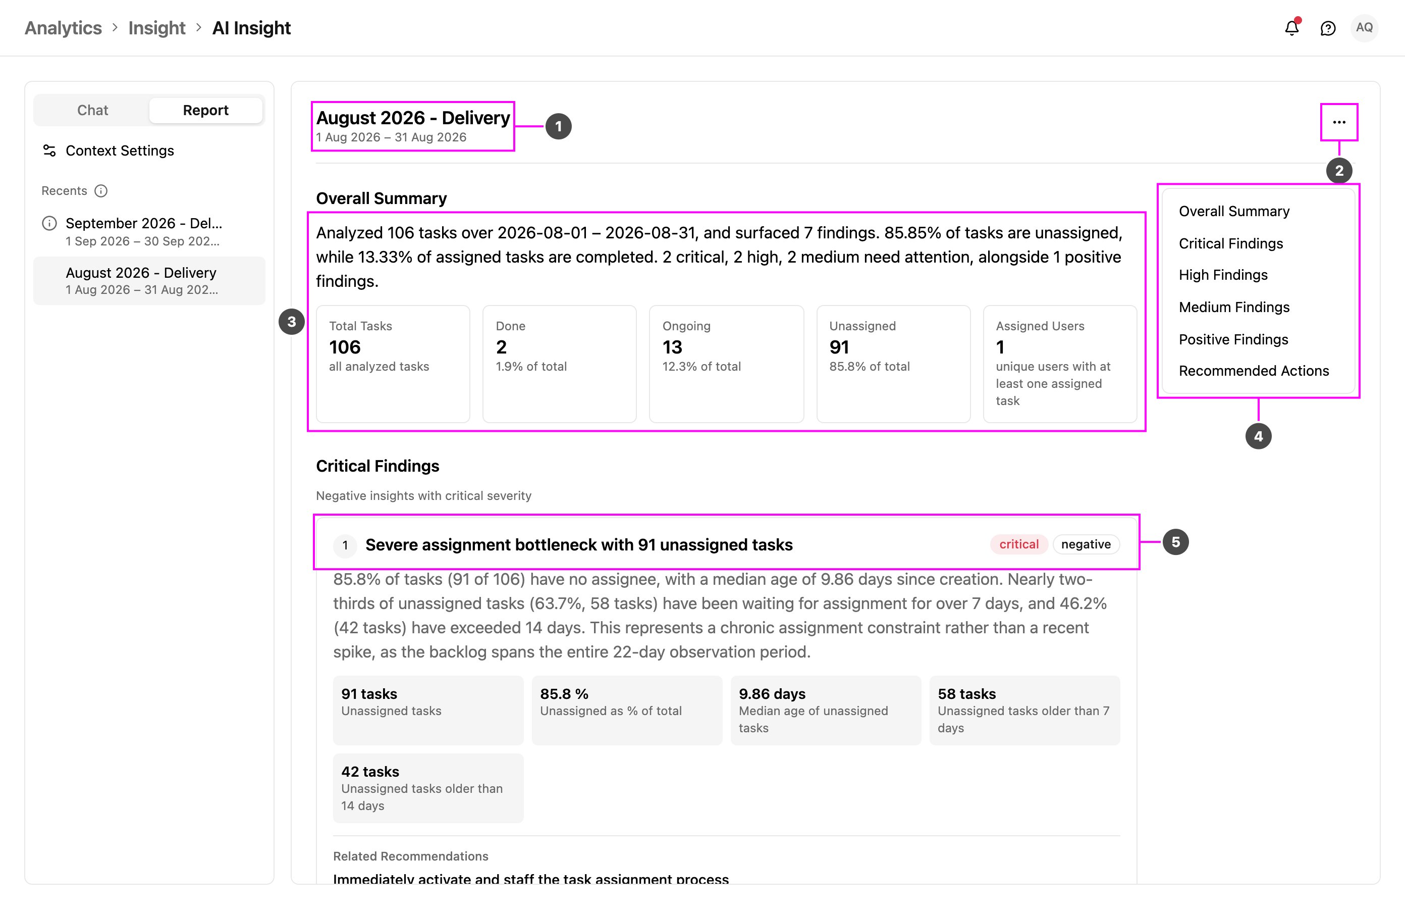Open the September 2026 - Delivery recent report
This screenshot has width=1405, height=909.
[149, 231]
